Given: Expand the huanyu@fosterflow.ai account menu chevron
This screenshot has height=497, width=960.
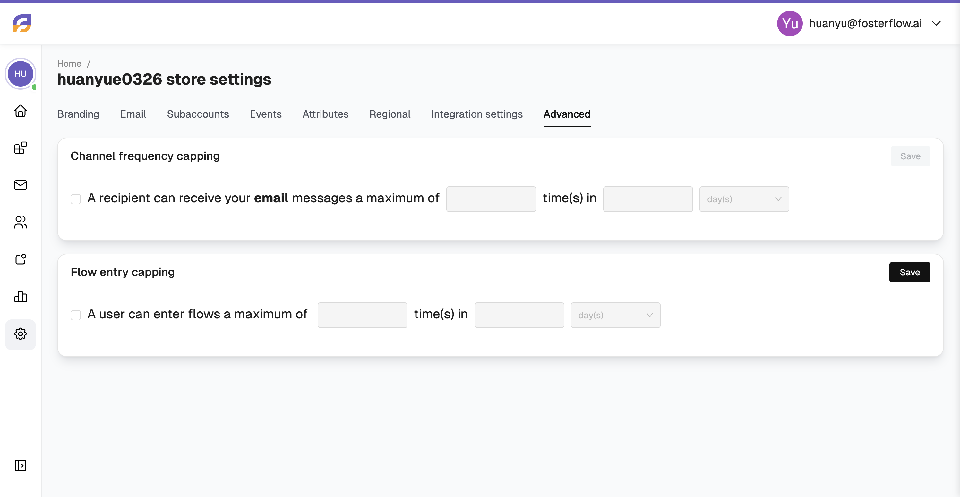Looking at the screenshot, I should (x=936, y=23).
